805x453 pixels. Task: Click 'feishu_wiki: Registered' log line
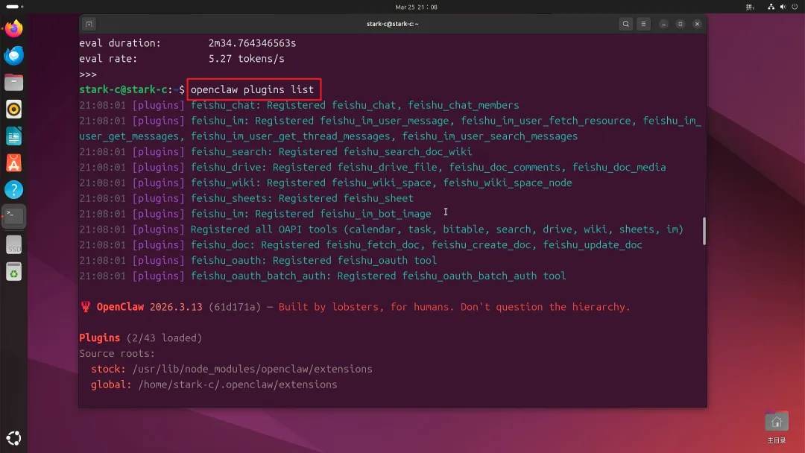coord(326,183)
